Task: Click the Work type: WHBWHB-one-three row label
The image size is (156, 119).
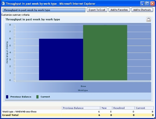Action: [20, 112]
